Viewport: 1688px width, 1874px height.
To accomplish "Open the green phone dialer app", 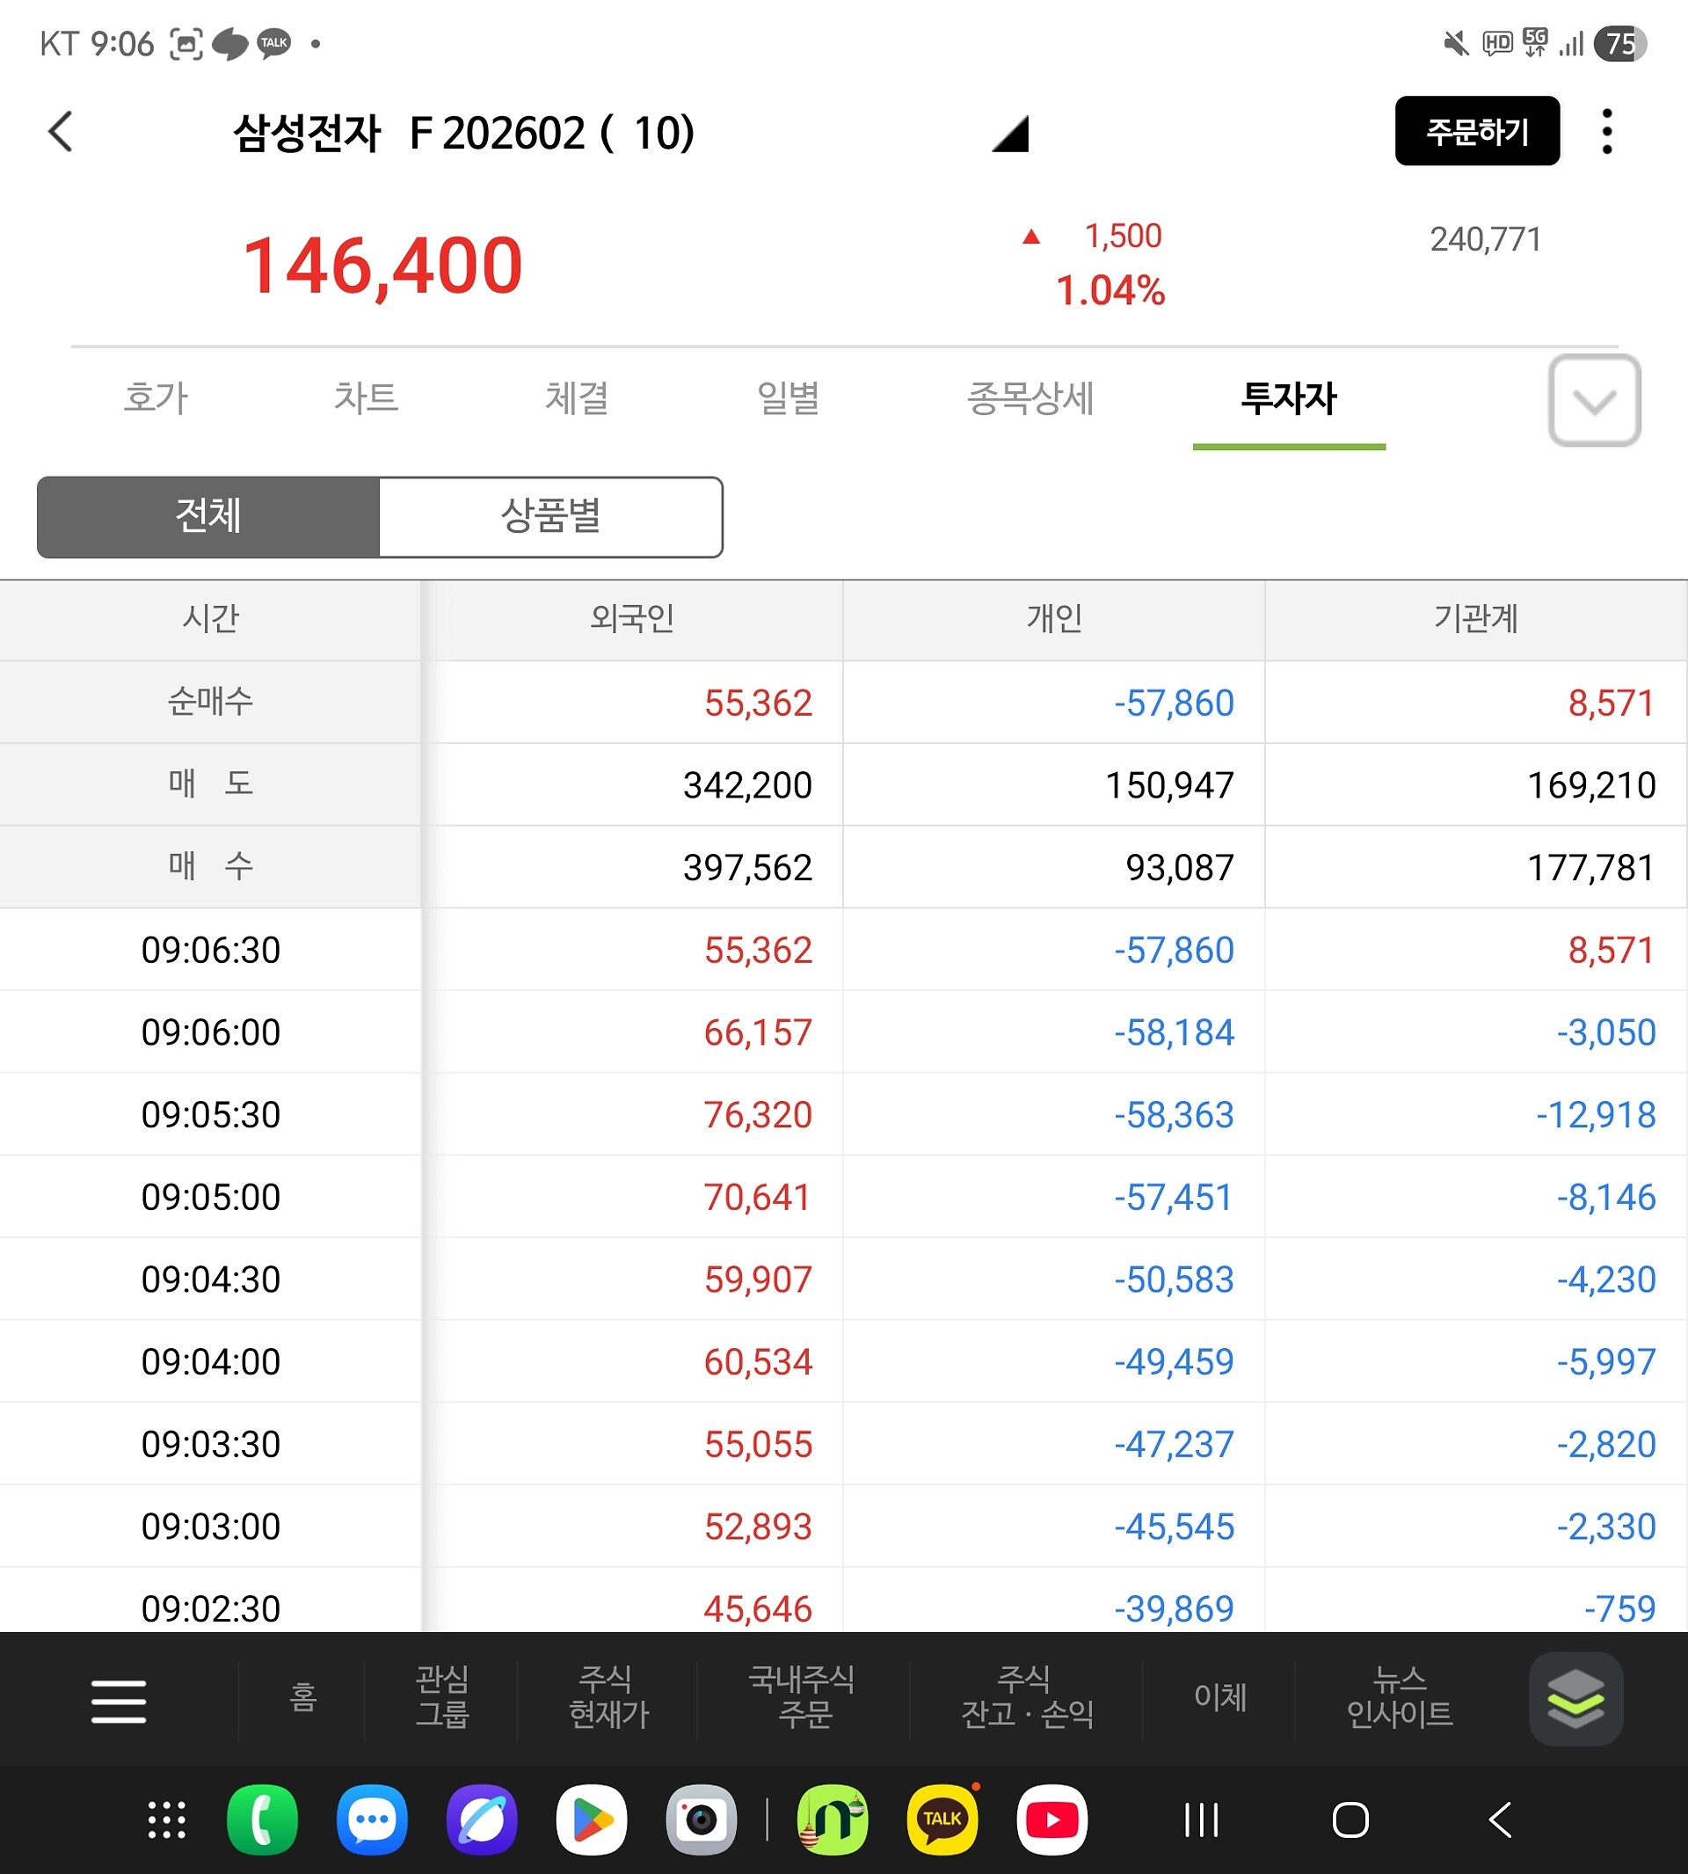I will click(263, 1819).
